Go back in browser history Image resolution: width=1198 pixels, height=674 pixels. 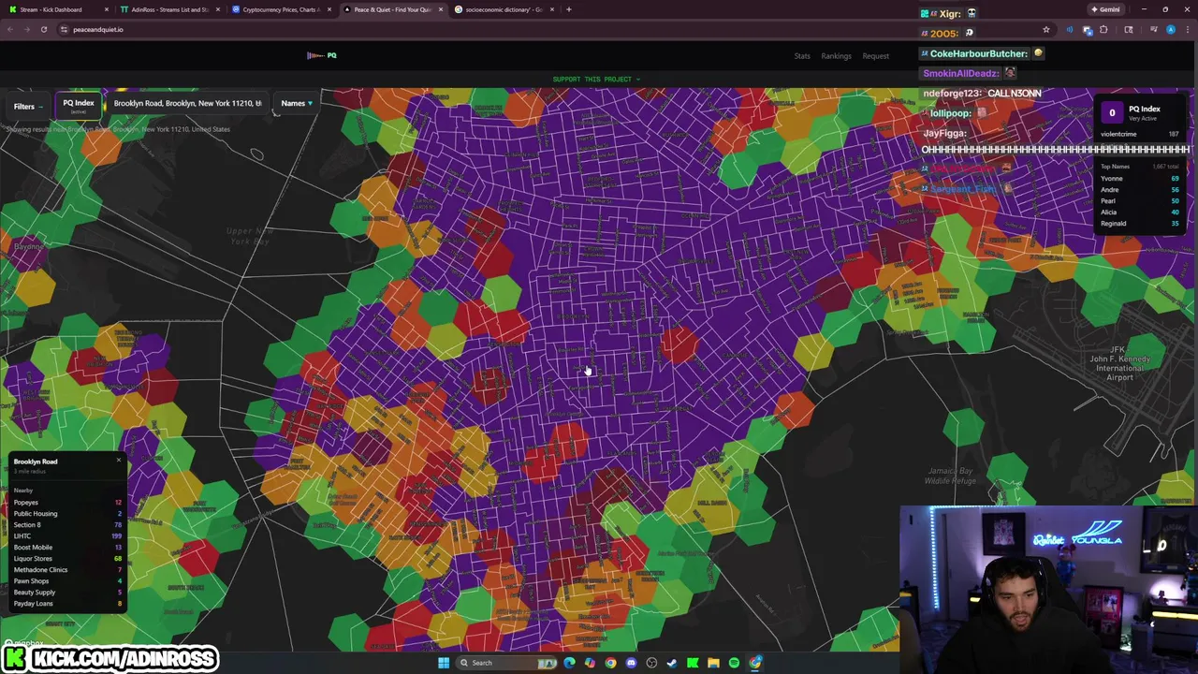10,29
